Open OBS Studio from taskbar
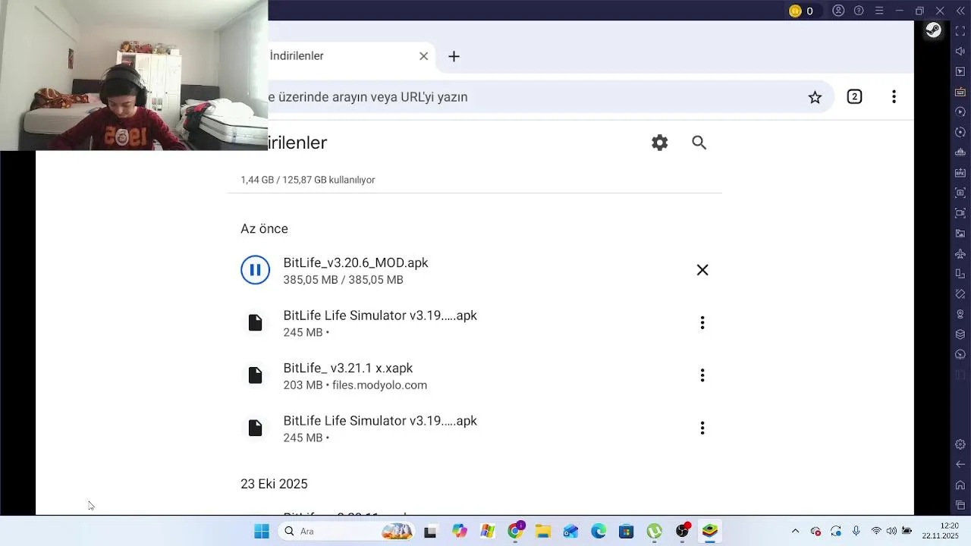This screenshot has width=971, height=546. (683, 532)
